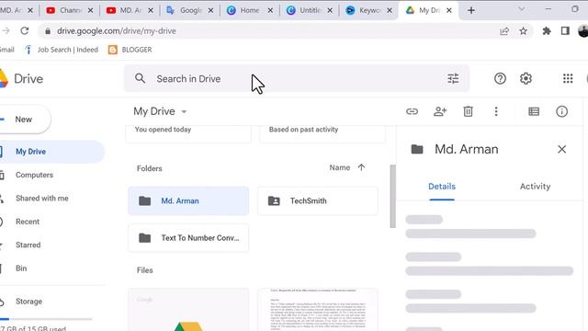
Task: Open the Google Drive logo file thumbnail
Action: click(188, 310)
